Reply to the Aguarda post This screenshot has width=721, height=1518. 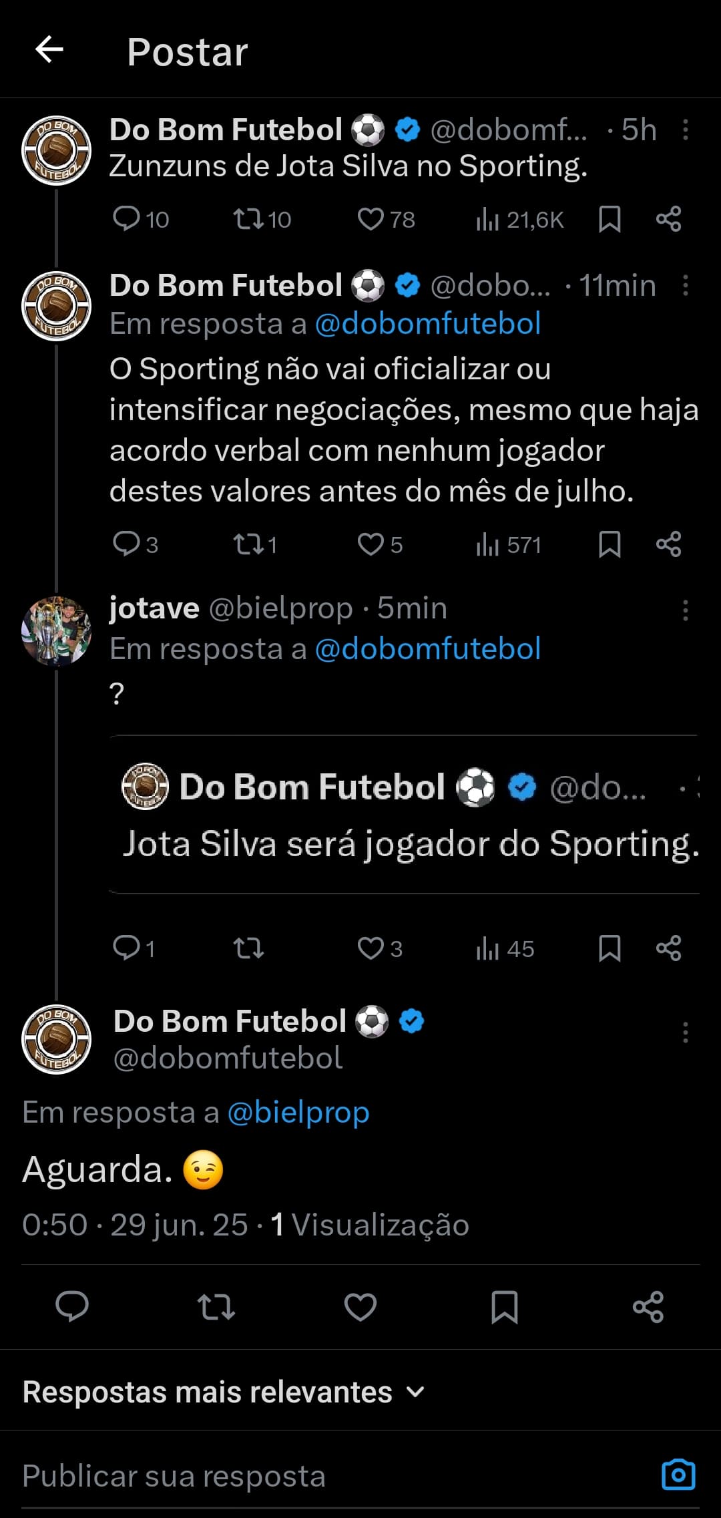coord(72,1306)
